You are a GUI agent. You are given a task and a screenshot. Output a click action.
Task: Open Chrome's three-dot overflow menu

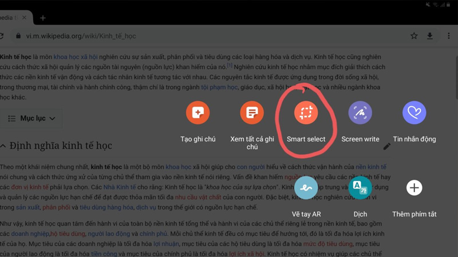coord(449,36)
